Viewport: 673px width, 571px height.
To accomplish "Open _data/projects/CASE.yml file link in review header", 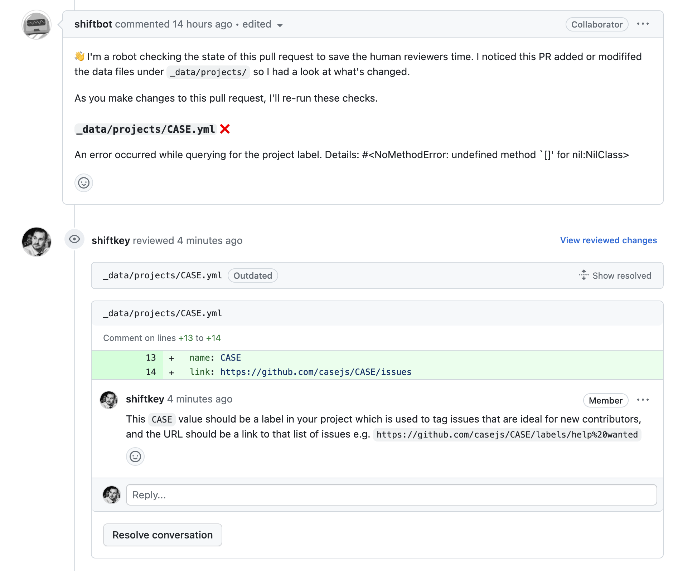I will 163,275.
